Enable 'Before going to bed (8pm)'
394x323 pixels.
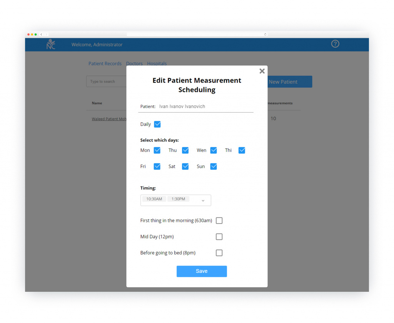point(219,253)
